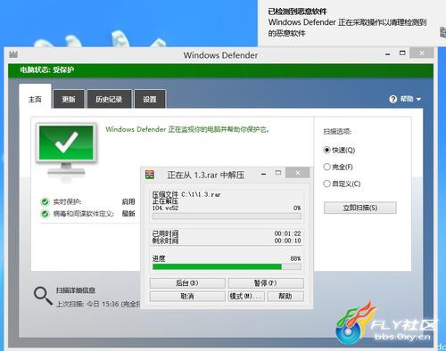The image size is (446, 351).
Task: Click the Windows Defender castle icon in title bar
Action: (x=13, y=54)
